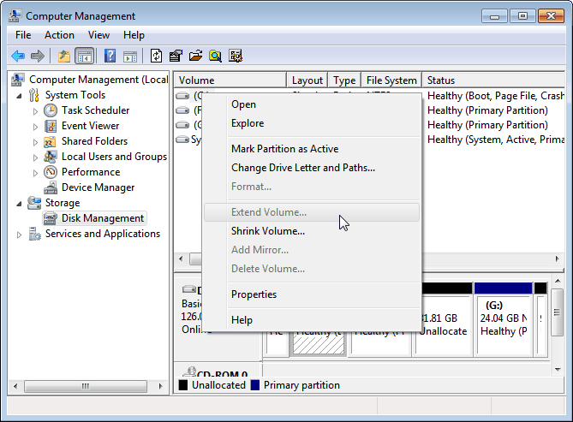This screenshot has width=573, height=422.
Task: Click the disk graphic scroll down arrow
Action: 558,370
